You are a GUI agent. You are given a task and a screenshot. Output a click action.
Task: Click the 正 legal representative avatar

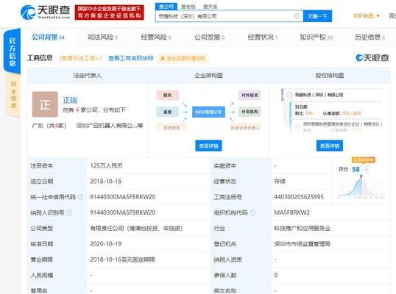[x=45, y=104]
